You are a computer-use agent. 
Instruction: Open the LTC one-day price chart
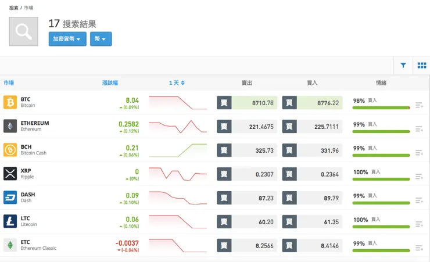click(x=178, y=222)
